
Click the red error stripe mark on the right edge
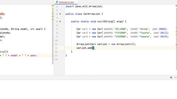tap(176, 45)
